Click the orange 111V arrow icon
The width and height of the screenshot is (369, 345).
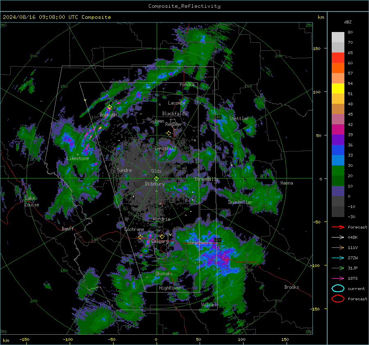(338, 247)
